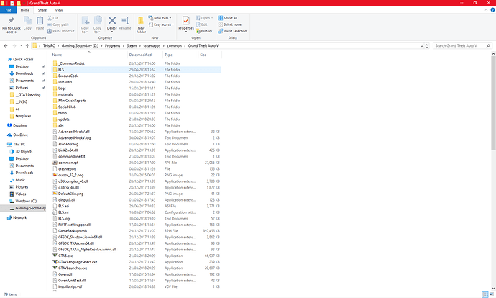Create a New folder from ribbon
This screenshot has width=496, height=298.
pyautogui.click(x=142, y=24)
